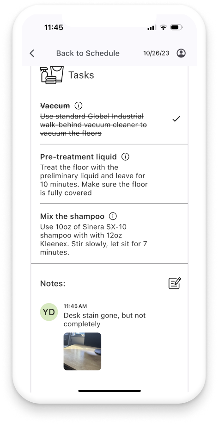Tap the YD avatar circle
The image size is (218, 424).
(49, 312)
